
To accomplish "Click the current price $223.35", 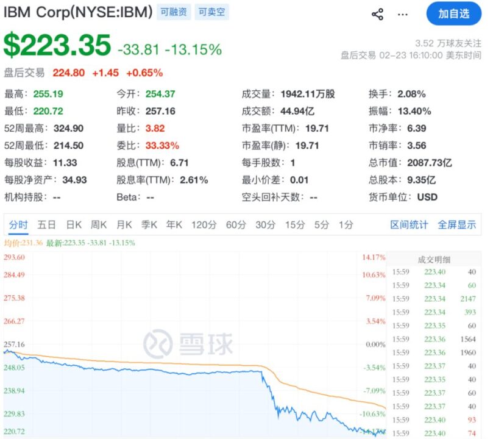I will click(x=57, y=45).
